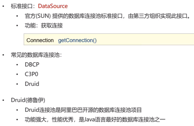The image size is (194, 126).
Task: Click the 功能：获取连接 line
Action: tap(44, 26)
